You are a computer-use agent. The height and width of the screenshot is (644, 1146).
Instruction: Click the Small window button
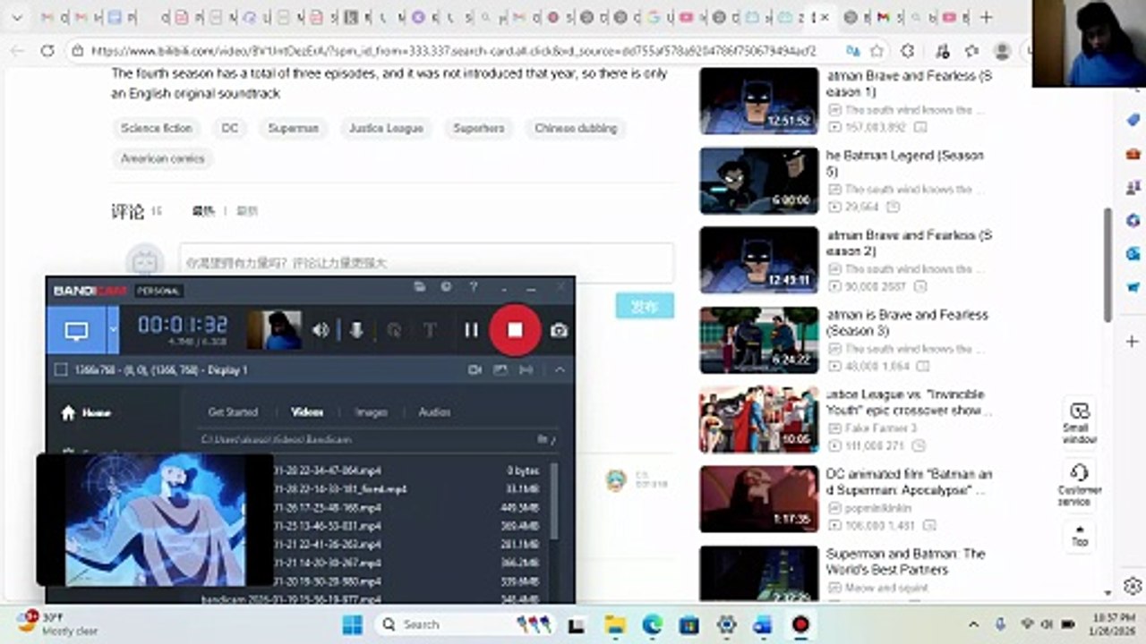[1080, 422]
